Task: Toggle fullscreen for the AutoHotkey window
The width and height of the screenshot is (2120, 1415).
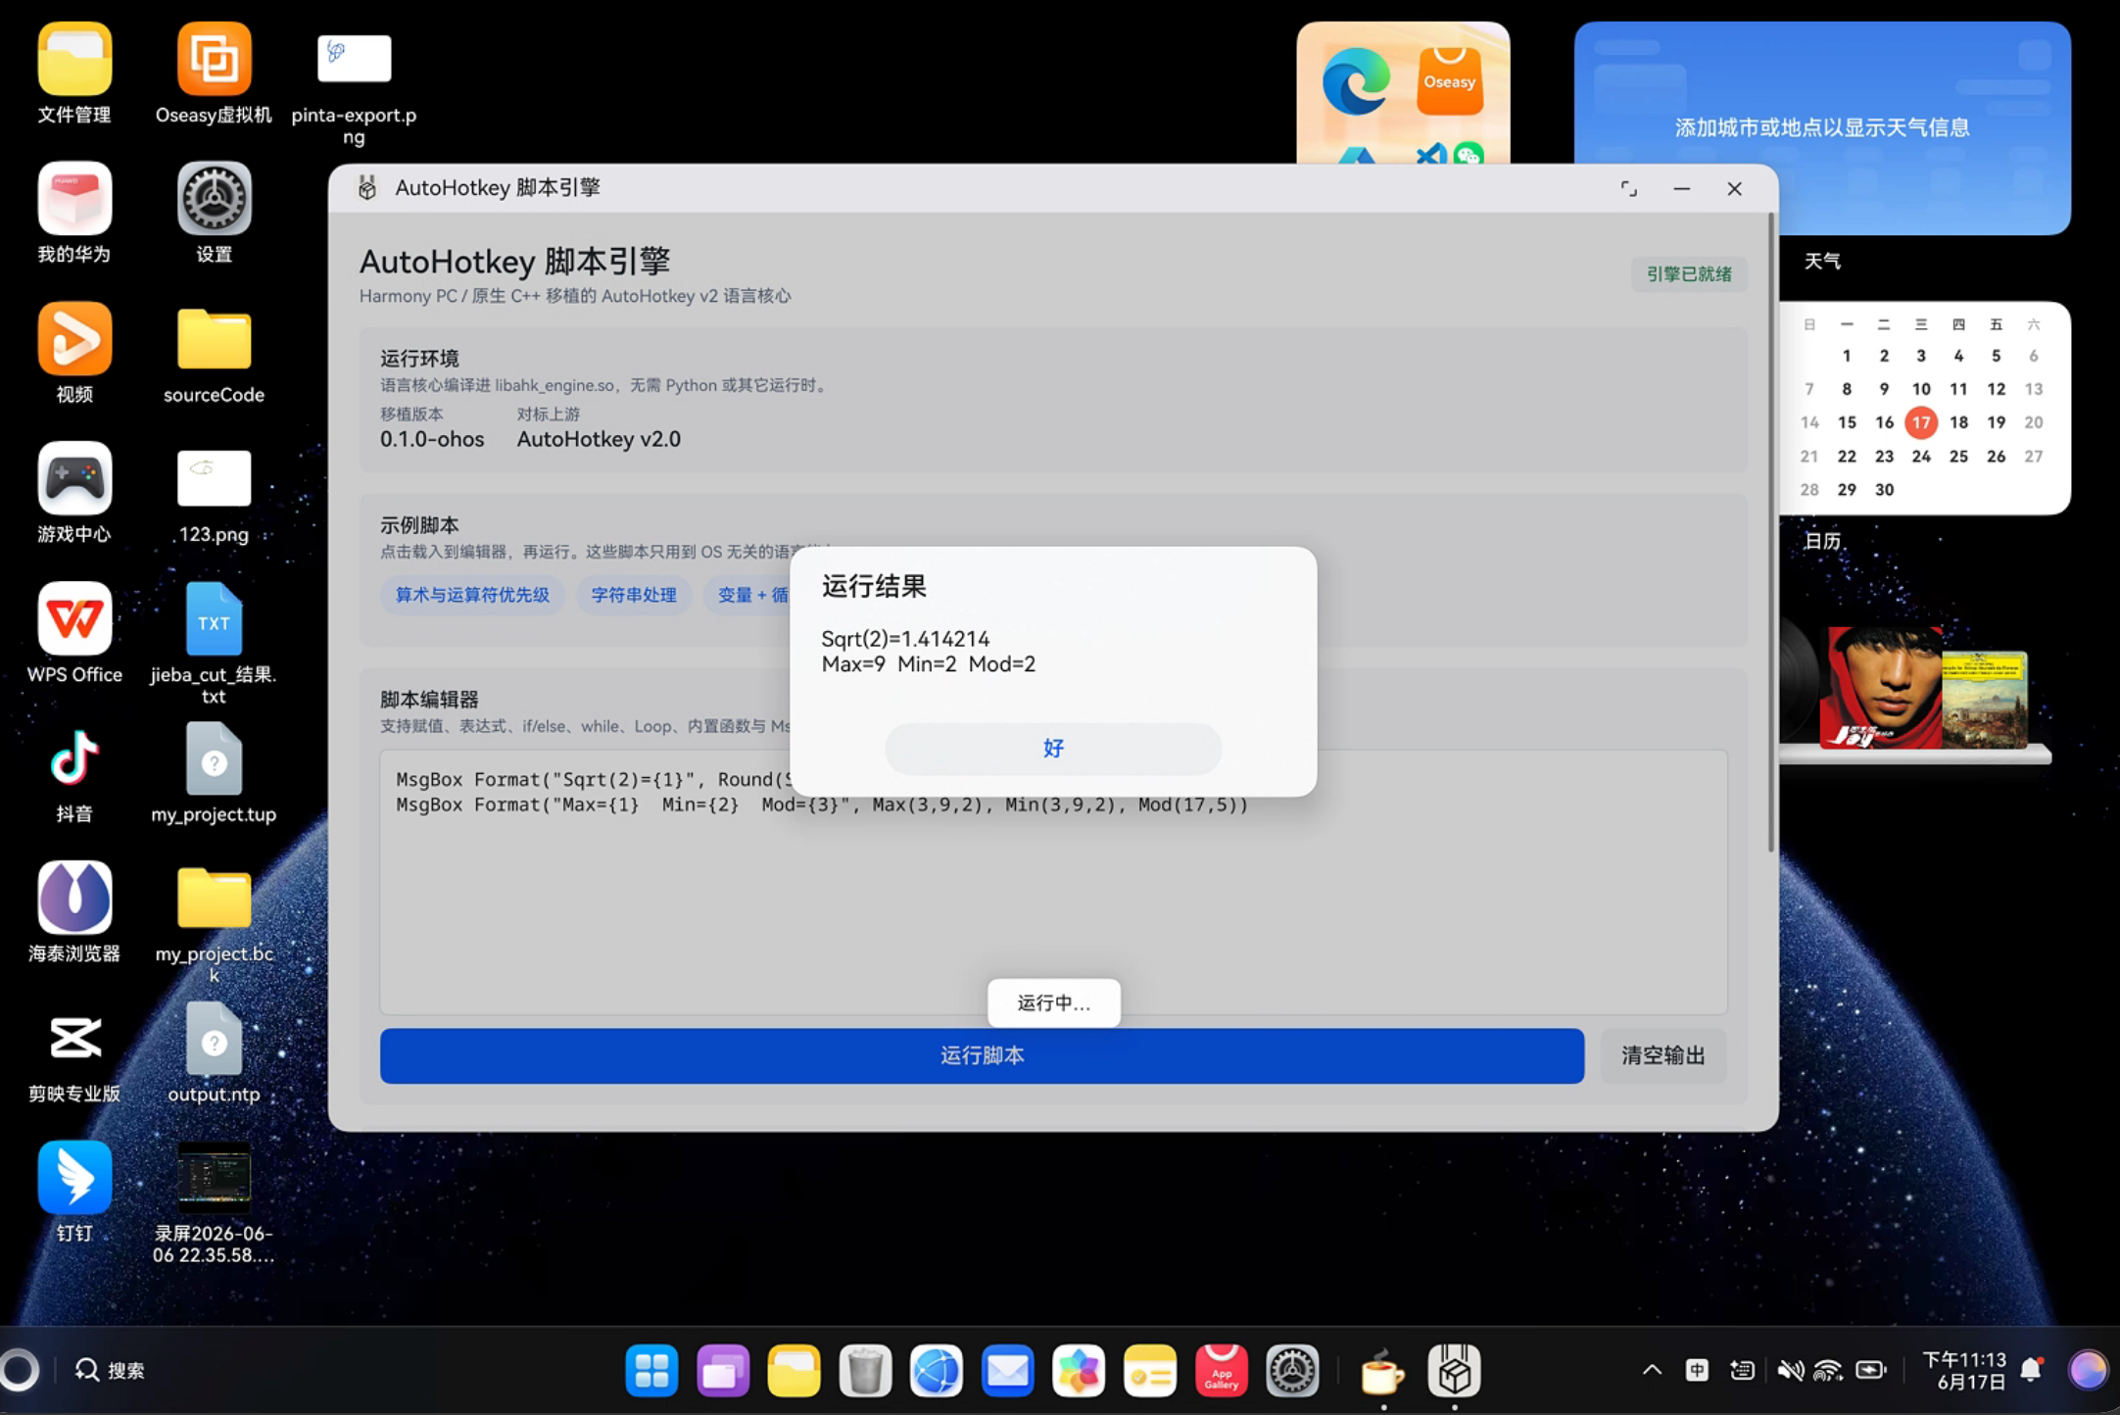Action: pos(1628,188)
